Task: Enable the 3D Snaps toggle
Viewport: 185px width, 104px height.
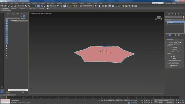Action: pos(68,6)
